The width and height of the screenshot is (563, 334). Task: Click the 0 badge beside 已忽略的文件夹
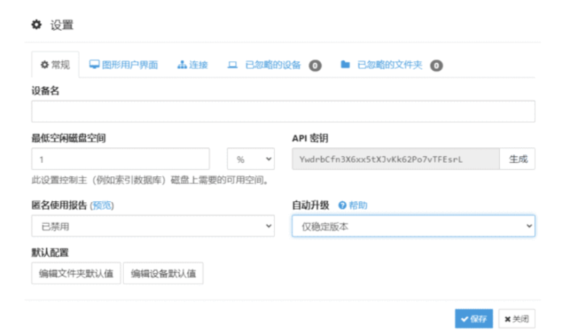point(436,65)
